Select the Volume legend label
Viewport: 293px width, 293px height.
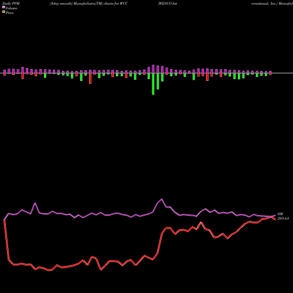(x=11, y=8)
